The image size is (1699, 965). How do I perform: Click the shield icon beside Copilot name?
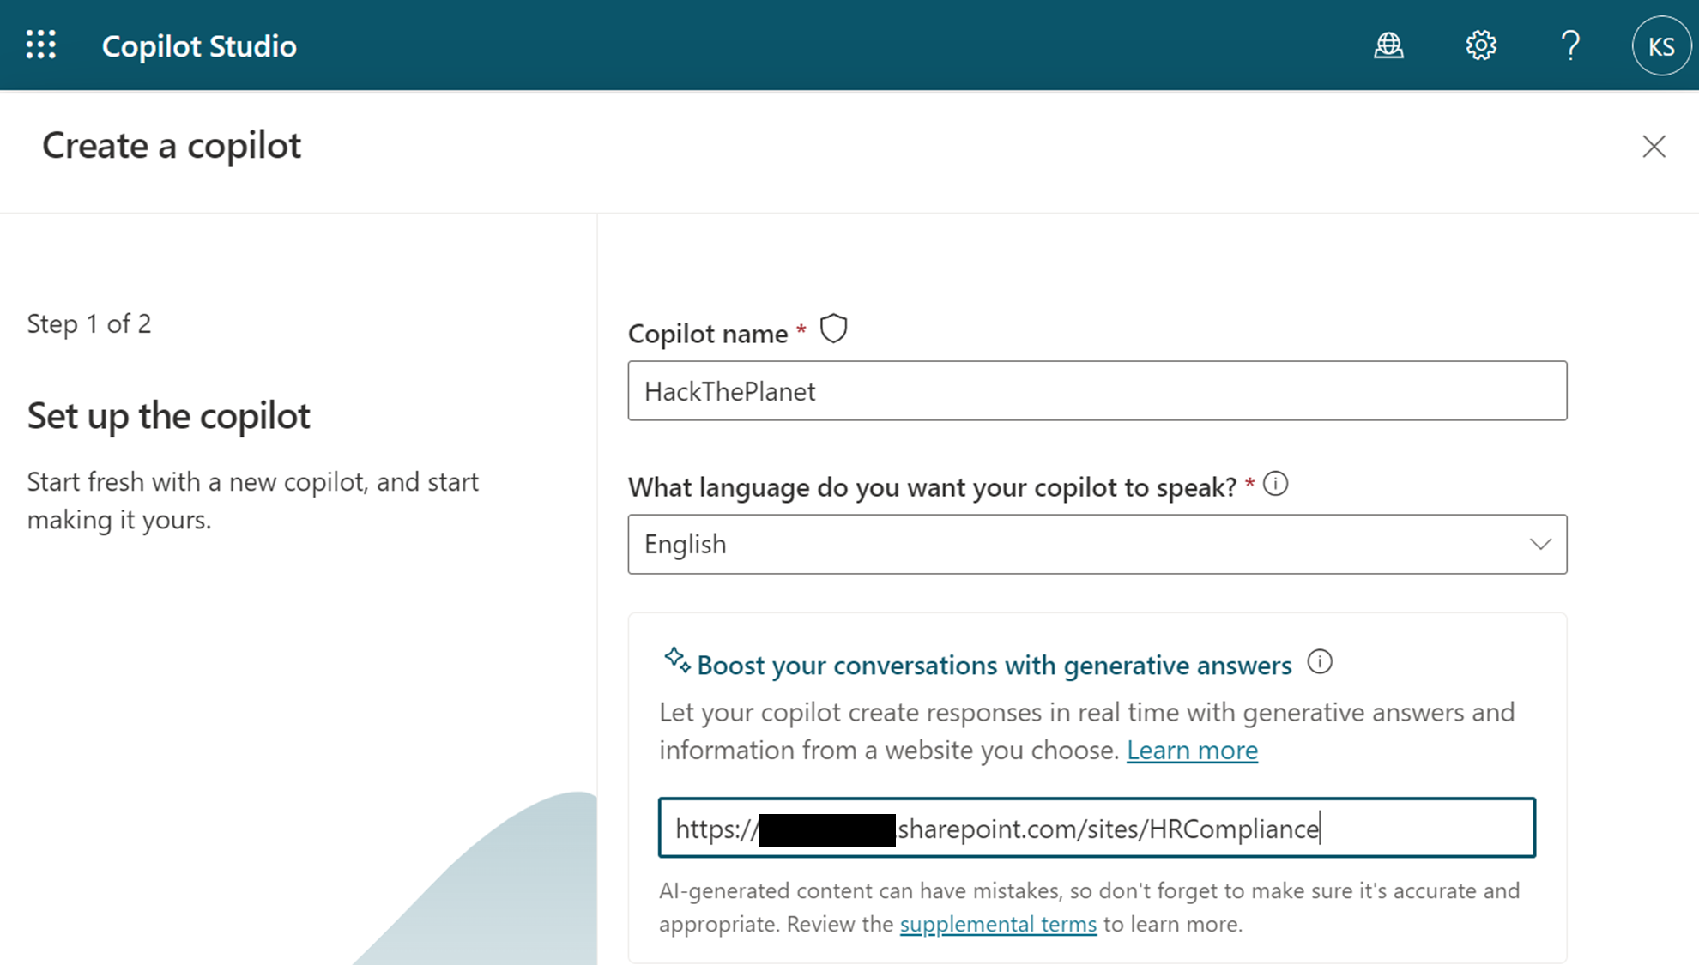coord(833,329)
